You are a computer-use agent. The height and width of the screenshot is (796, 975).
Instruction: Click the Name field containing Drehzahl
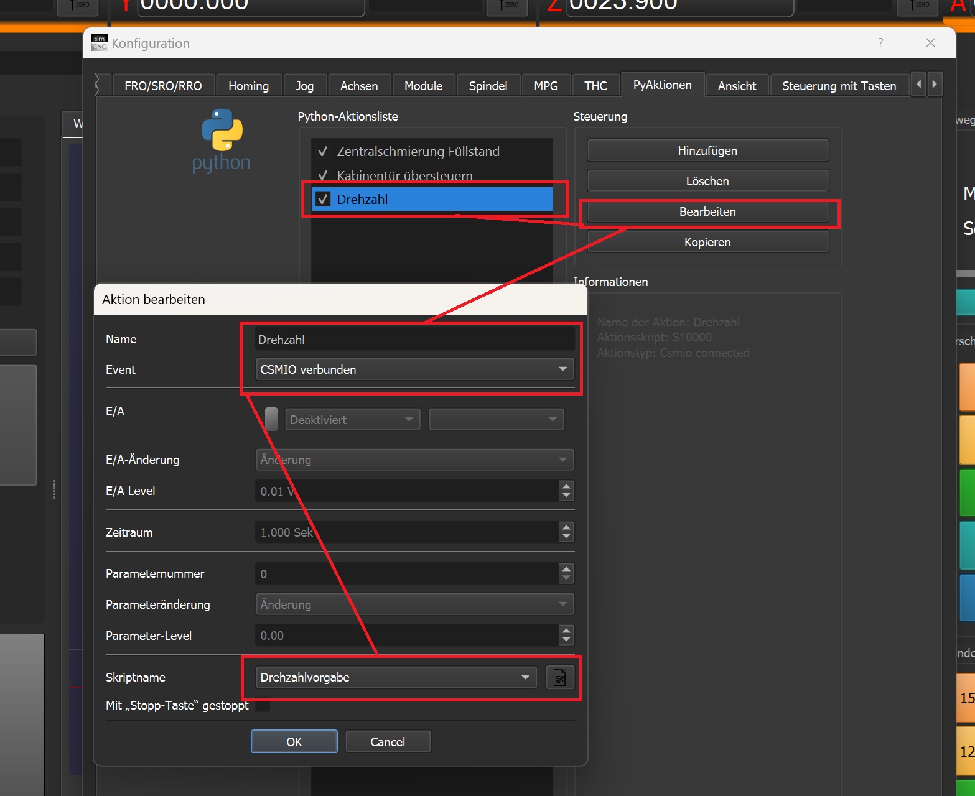(414, 340)
